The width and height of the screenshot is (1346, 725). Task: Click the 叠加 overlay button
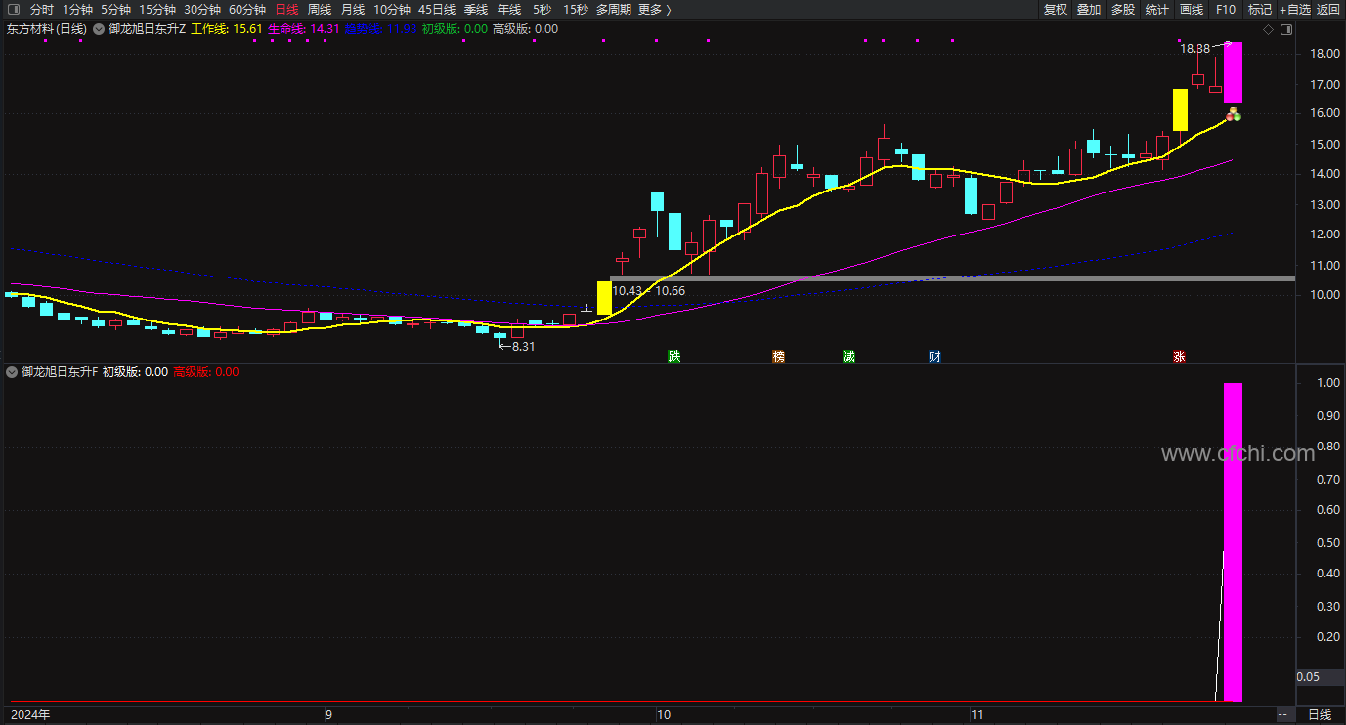point(1089,9)
